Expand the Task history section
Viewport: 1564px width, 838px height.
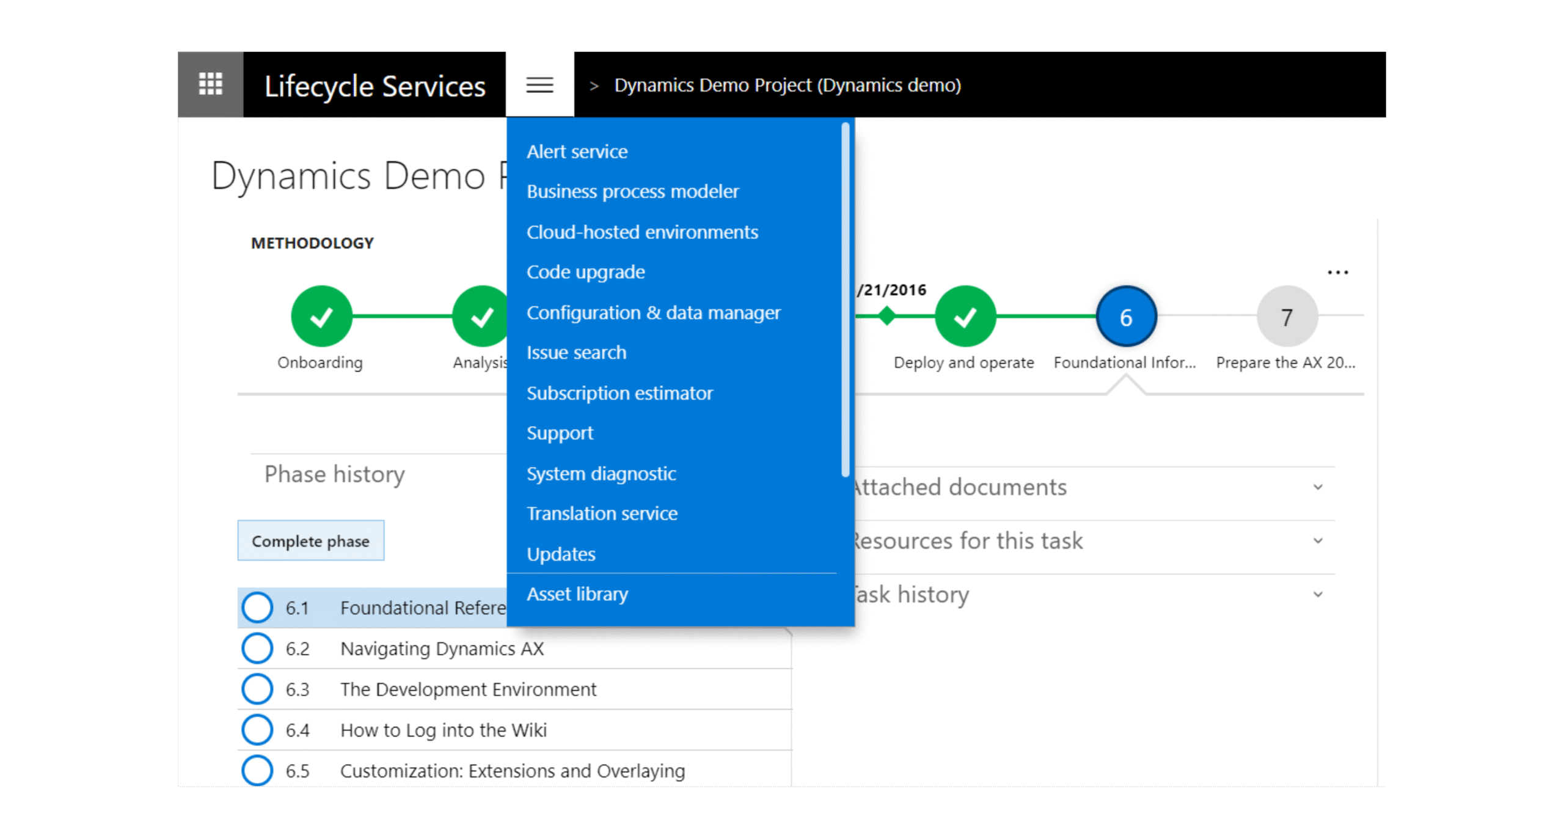tap(1318, 594)
